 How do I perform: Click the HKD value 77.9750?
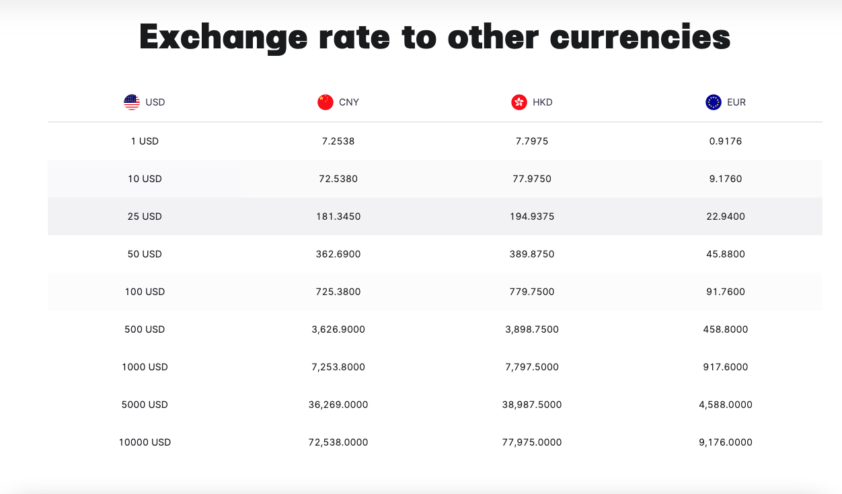pos(532,179)
